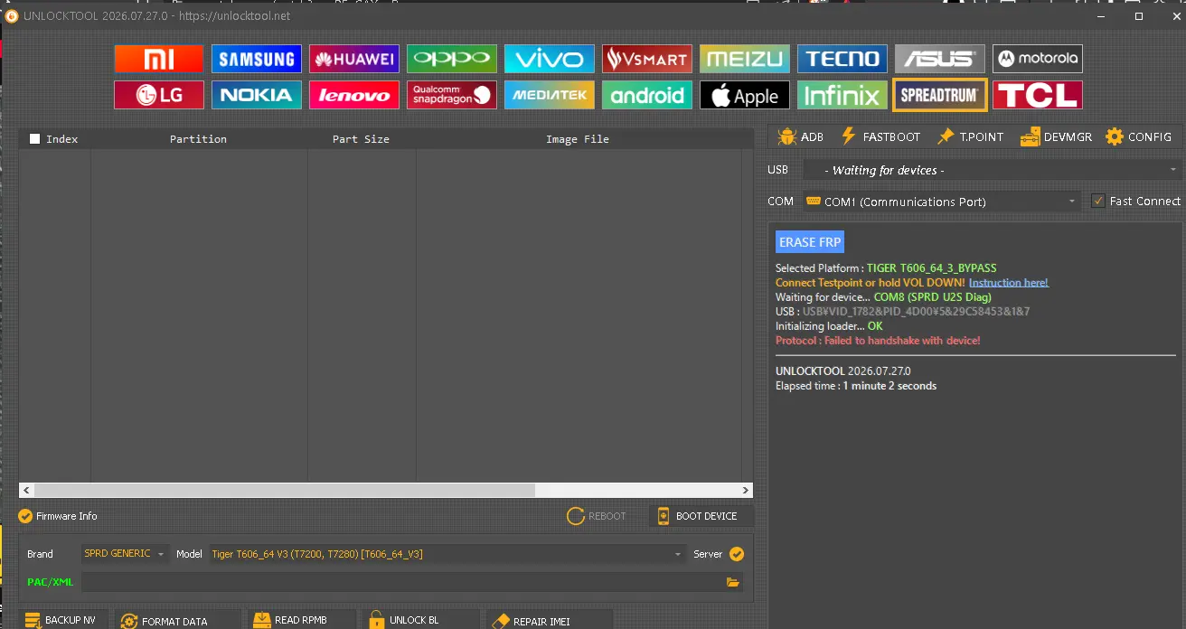
Task: Choose the MediaTek platform tile
Action: click(550, 95)
